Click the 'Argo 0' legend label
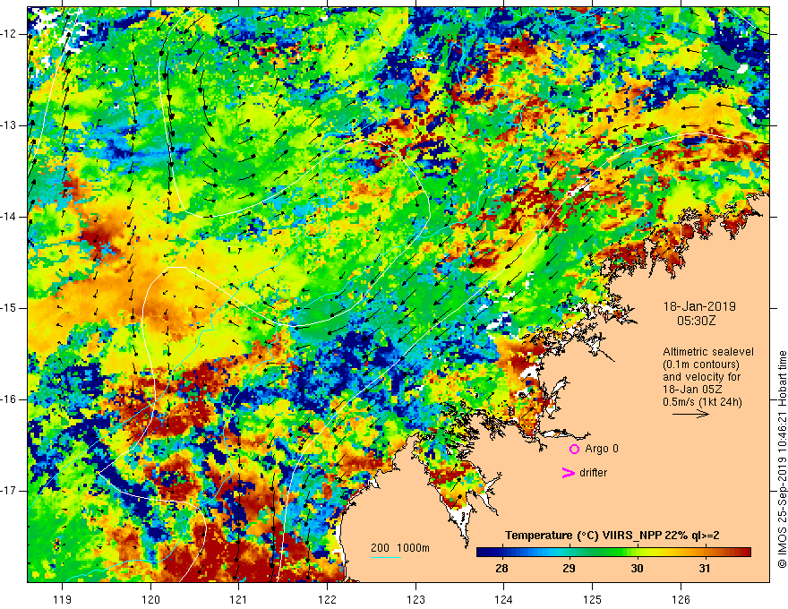Image resolution: width=788 pixels, height=609 pixels. coord(602,449)
